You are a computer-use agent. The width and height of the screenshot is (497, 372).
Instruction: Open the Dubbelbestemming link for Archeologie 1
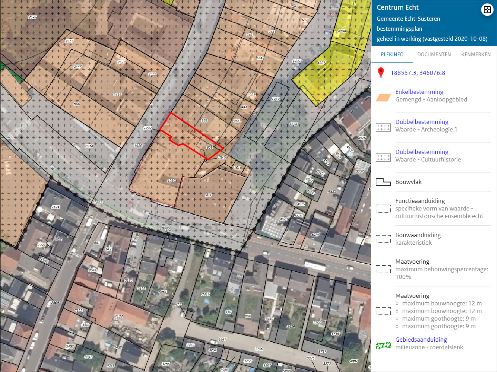tap(422, 122)
